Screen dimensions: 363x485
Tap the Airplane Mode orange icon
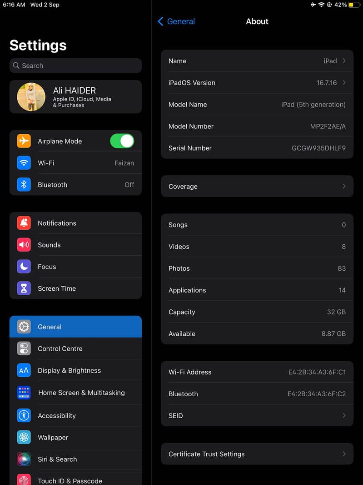click(x=24, y=141)
